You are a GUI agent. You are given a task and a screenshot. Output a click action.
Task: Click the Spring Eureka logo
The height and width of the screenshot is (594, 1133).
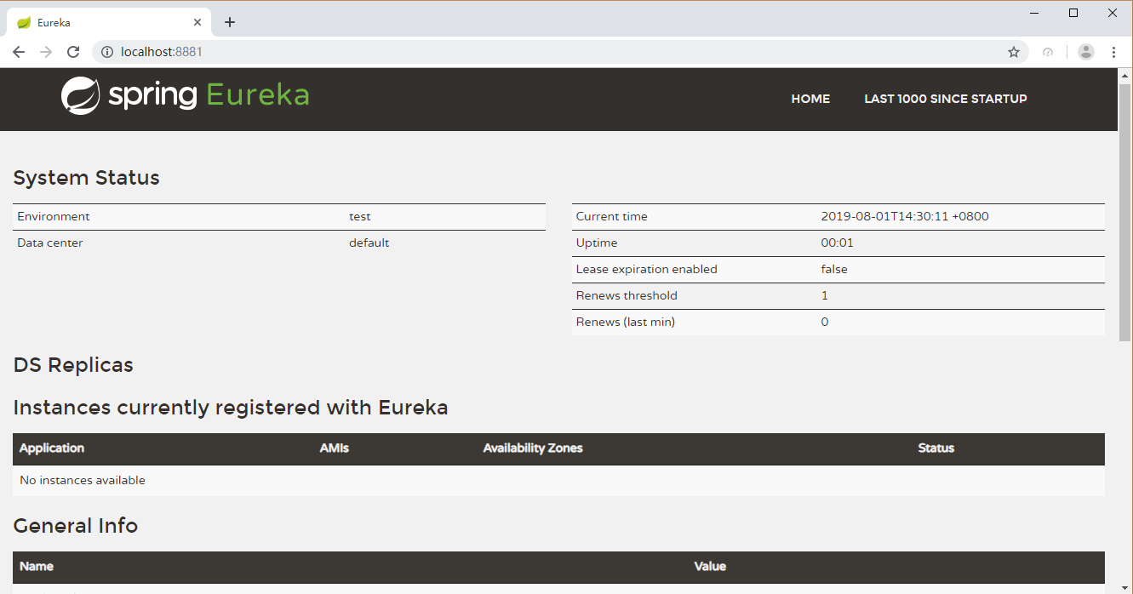[185, 95]
